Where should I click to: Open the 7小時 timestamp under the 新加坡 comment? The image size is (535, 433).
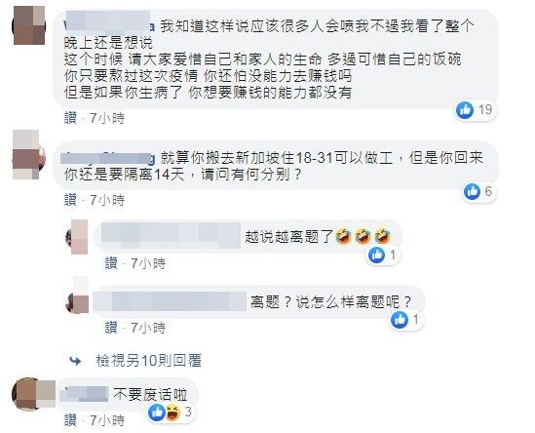[x=107, y=200]
